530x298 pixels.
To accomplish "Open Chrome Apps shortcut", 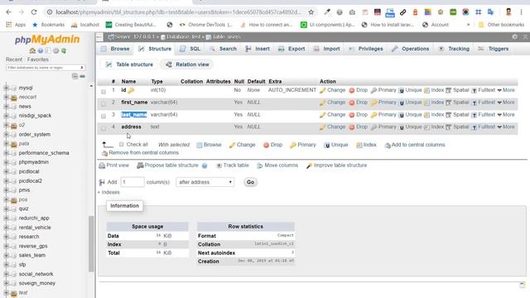I will click(x=16, y=25).
